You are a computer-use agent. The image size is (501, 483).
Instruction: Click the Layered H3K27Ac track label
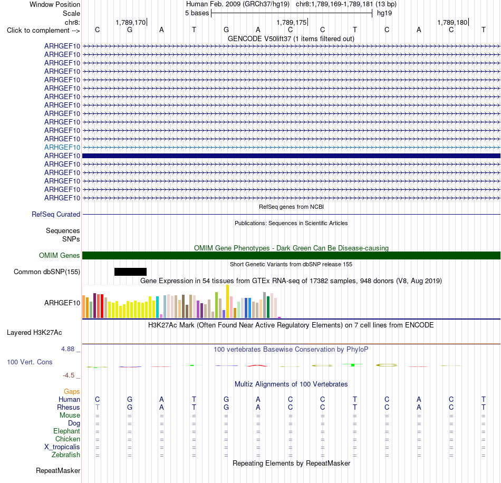34,333
